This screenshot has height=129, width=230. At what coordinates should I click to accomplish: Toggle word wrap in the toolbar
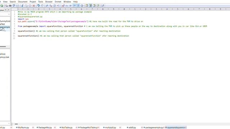pos(70,6)
